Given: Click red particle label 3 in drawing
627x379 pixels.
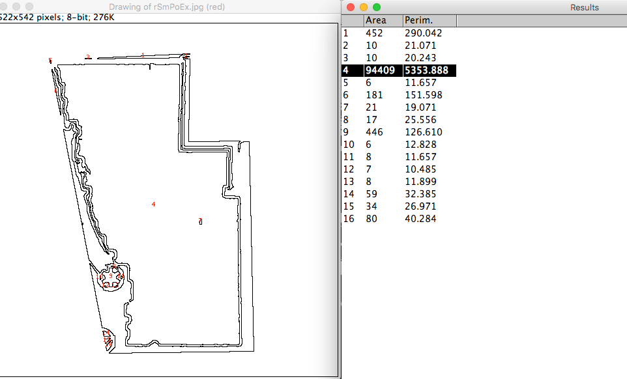Looking at the screenshot, I should click(x=88, y=57).
